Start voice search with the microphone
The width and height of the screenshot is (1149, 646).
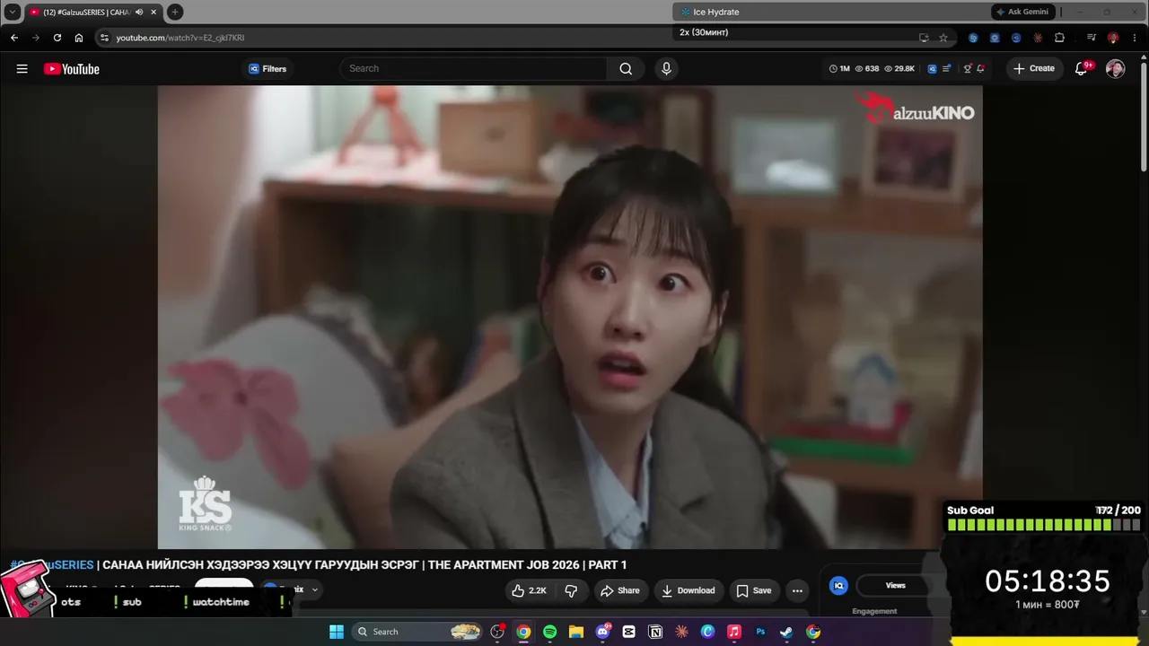(x=666, y=69)
